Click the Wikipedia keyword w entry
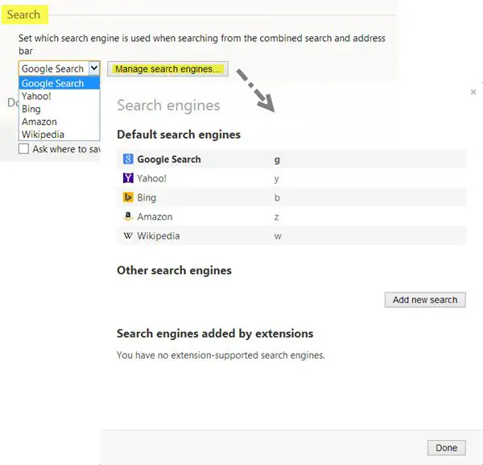483x465 pixels. tap(278, 236)
